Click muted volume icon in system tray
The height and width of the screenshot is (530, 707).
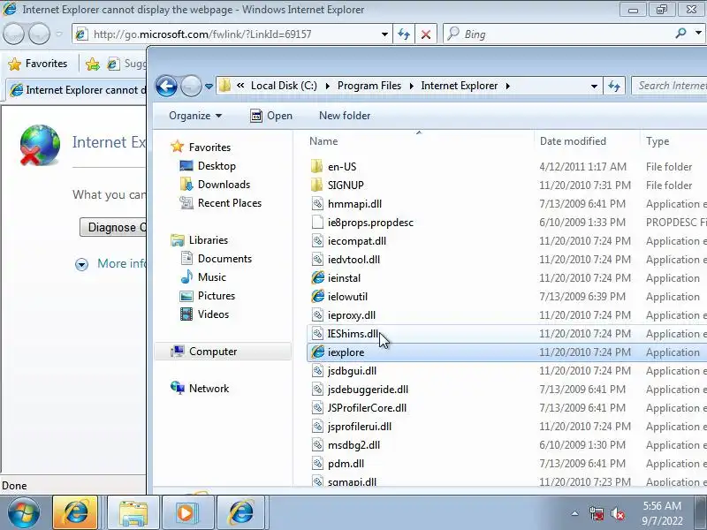[x=617, y=513]
